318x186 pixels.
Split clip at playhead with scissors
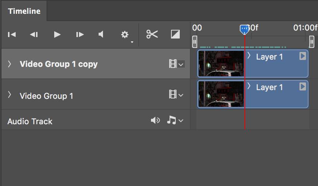152,34
